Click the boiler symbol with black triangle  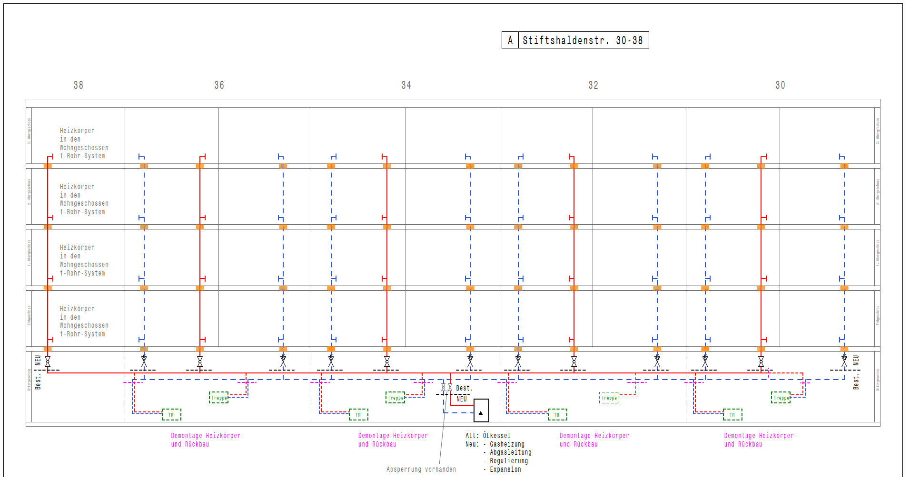pyautogui.click(x=481, y=410)
